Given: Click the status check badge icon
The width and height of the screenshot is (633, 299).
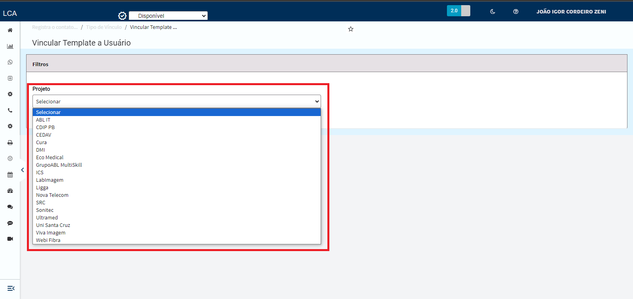Looking at the screenshot, I should pos(122,16).
